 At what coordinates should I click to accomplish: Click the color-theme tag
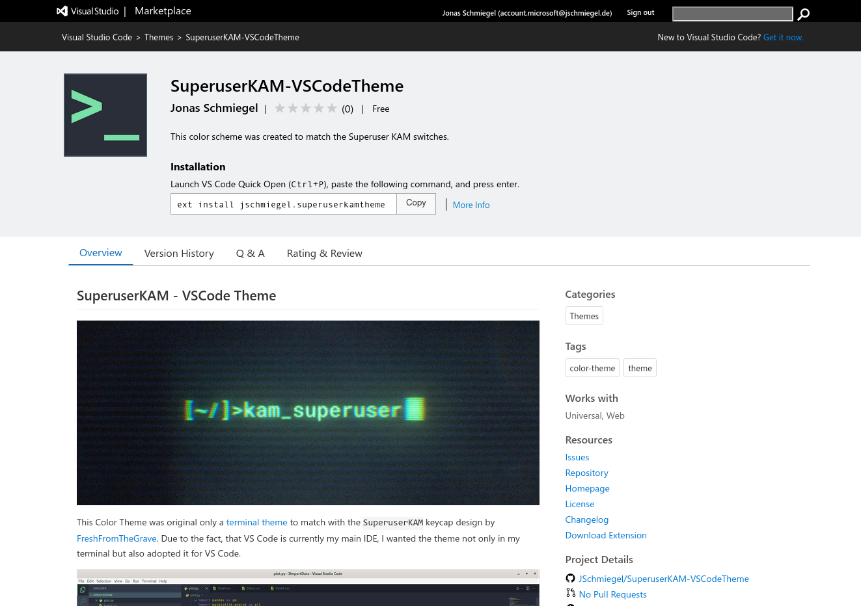pyautogui.click(x=592, y=368)
